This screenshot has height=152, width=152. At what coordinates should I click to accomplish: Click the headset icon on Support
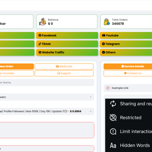pyautogui.click(x=59, y=73)
